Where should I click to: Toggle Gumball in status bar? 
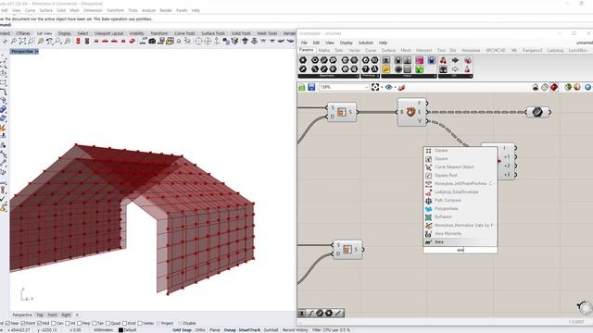(271, 329)
